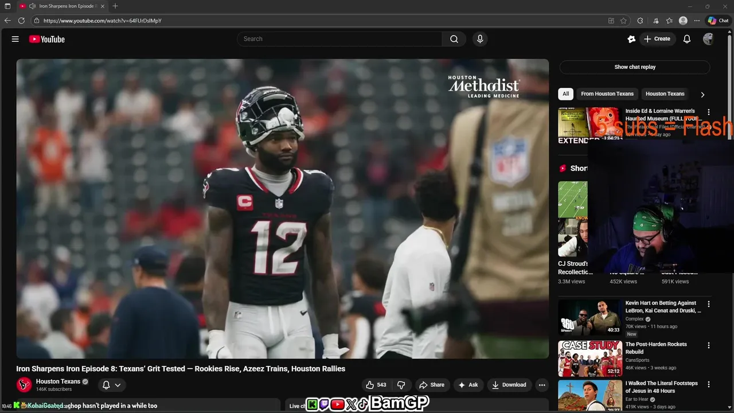This screenshot has height=413, width=734.
Task: Open the browser profile avatar
Action: (x=683, y=21)
